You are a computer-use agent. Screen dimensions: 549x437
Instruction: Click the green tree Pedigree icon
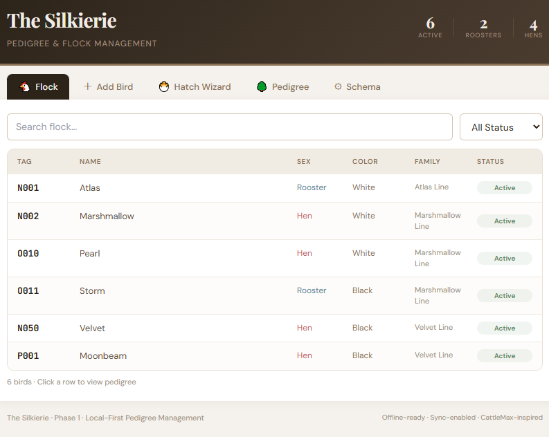(262, 86)
